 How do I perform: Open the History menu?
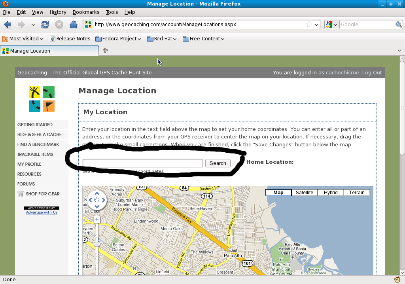58,12
